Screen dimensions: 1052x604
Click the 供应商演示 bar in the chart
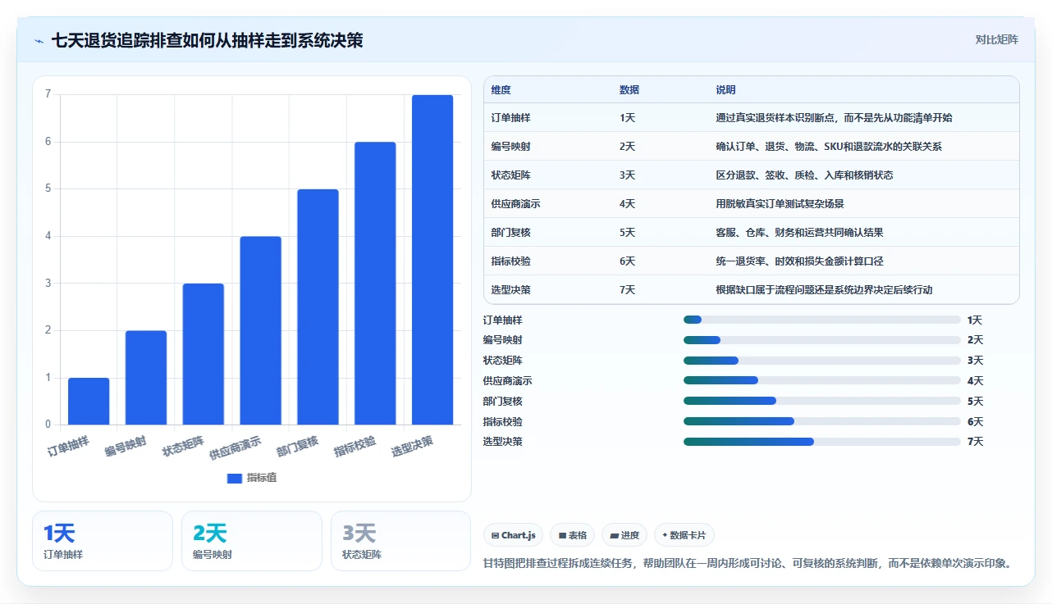tap(260, 330)
